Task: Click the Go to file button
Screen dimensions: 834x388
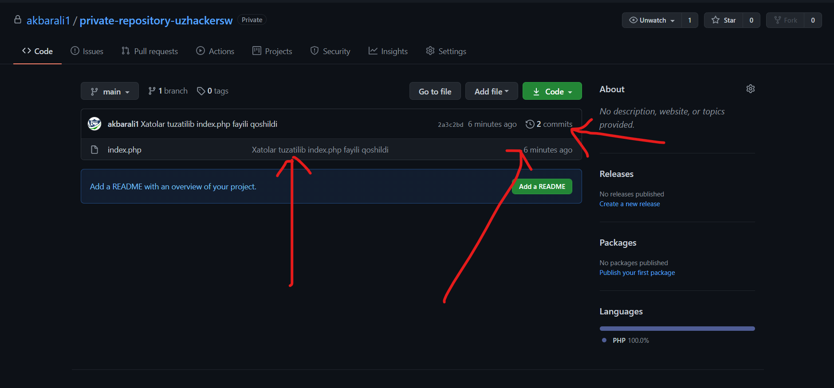Action: coord(435,91)
